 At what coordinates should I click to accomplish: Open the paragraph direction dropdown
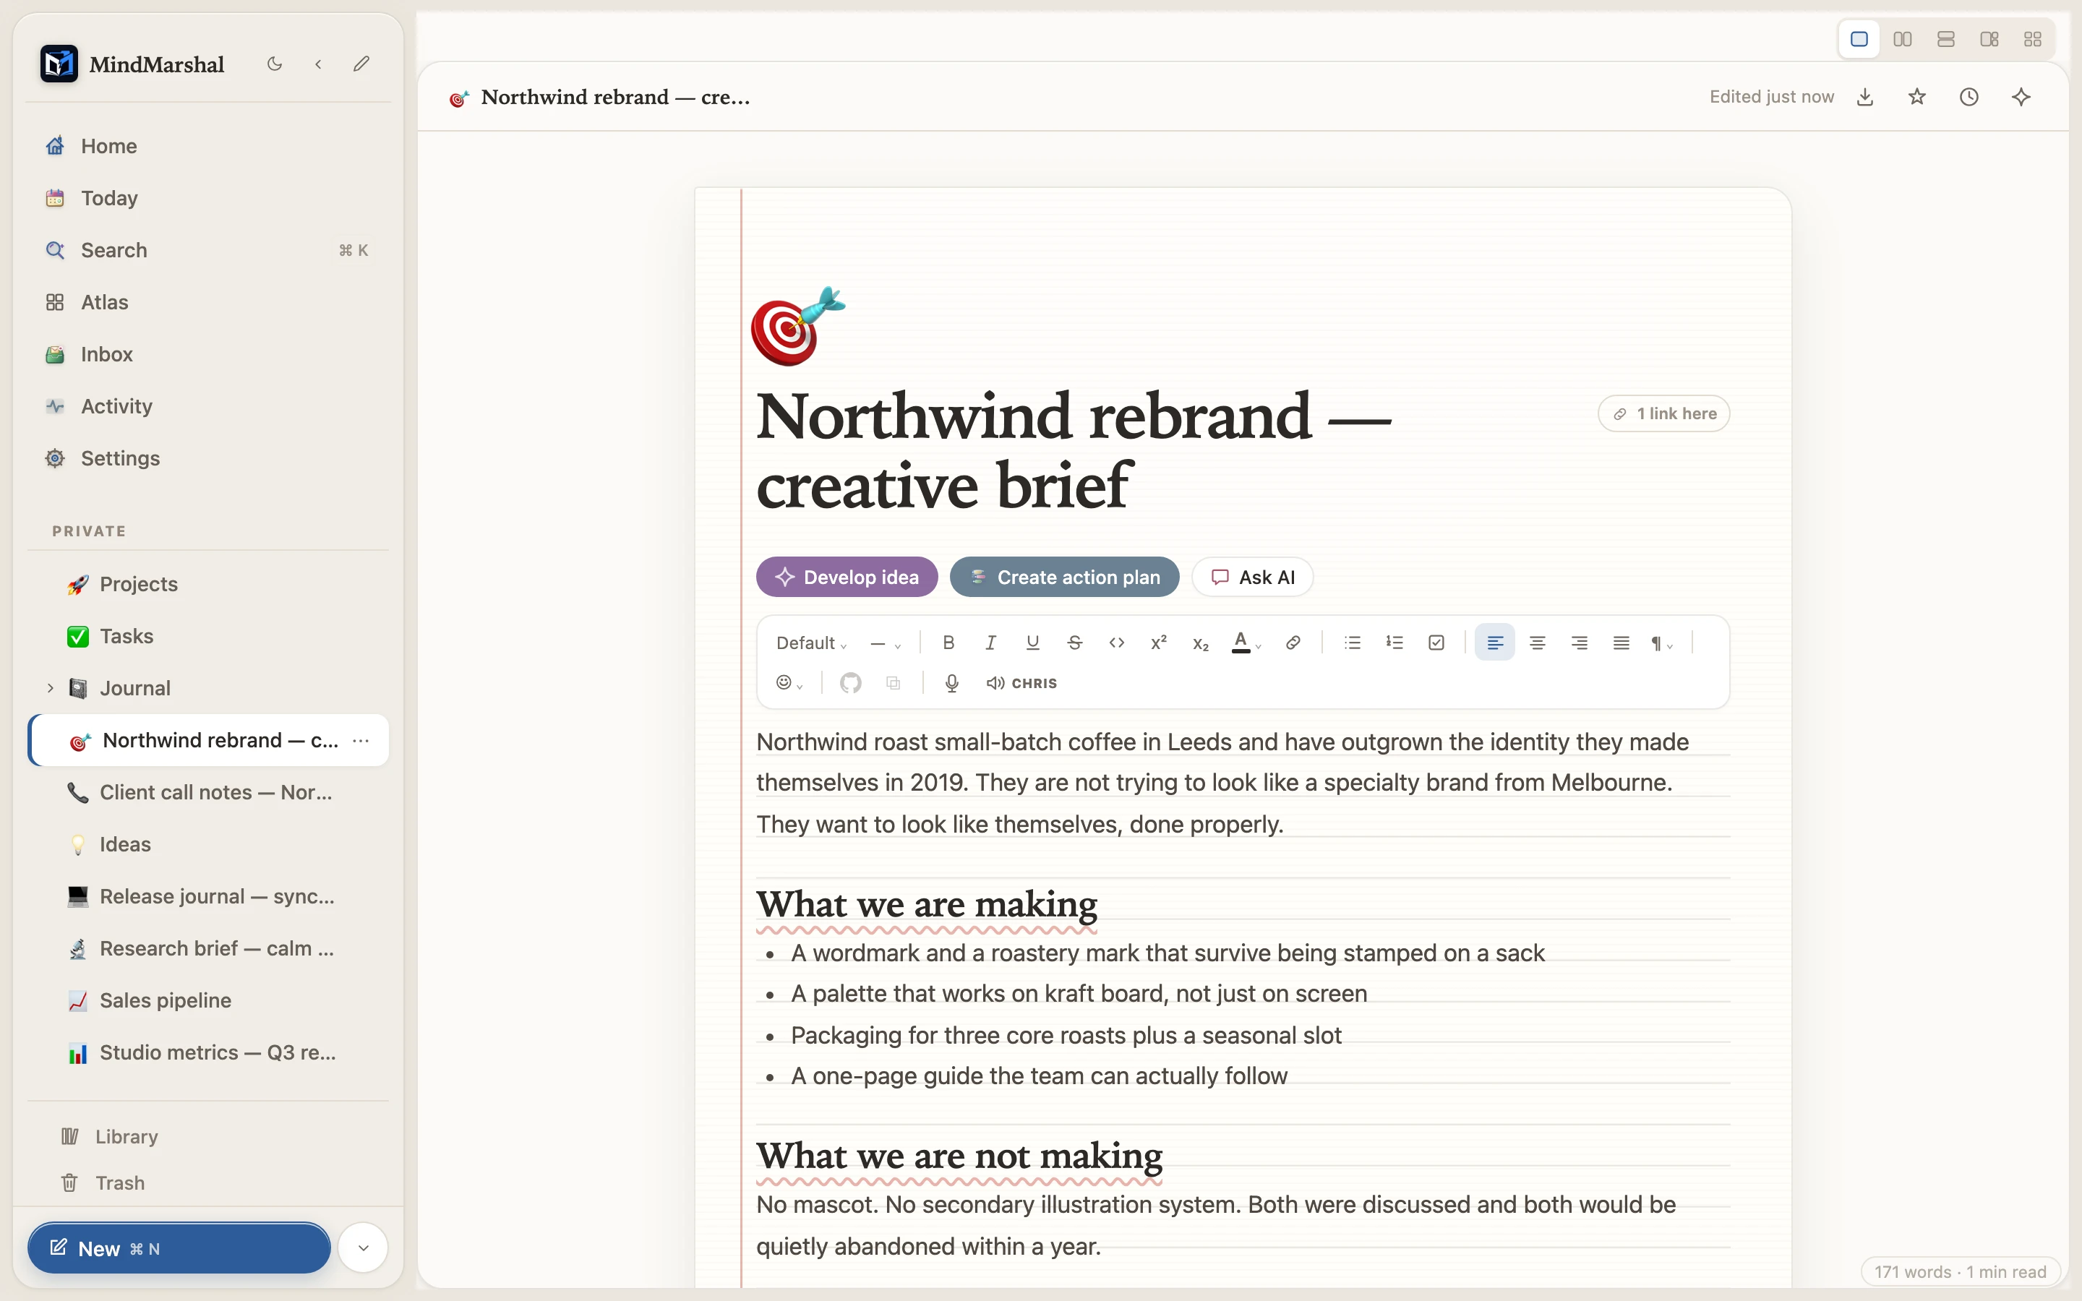click(1661, 643)
